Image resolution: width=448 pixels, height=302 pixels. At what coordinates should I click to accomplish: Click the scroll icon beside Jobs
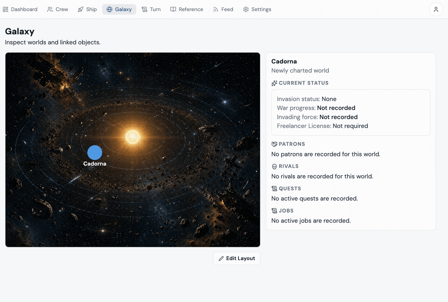tap(274, 211)
